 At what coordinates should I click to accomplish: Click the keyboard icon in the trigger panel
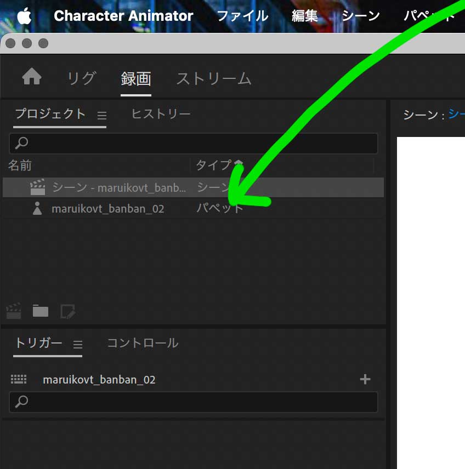click(18, 379)
